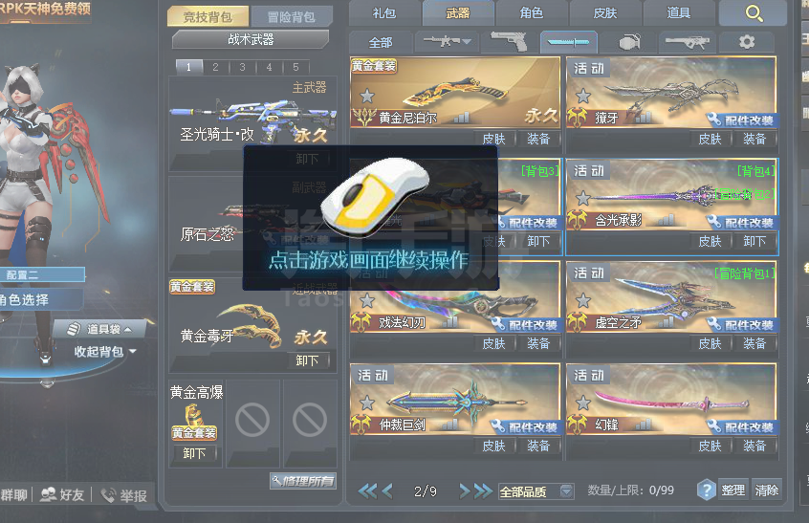Select backpack slot 5

tap(296, 67)
